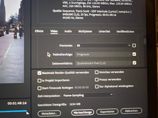This screenshot has height=118, width=158.
Task: Switch to the Audio tab
Action: click(68, 31)
